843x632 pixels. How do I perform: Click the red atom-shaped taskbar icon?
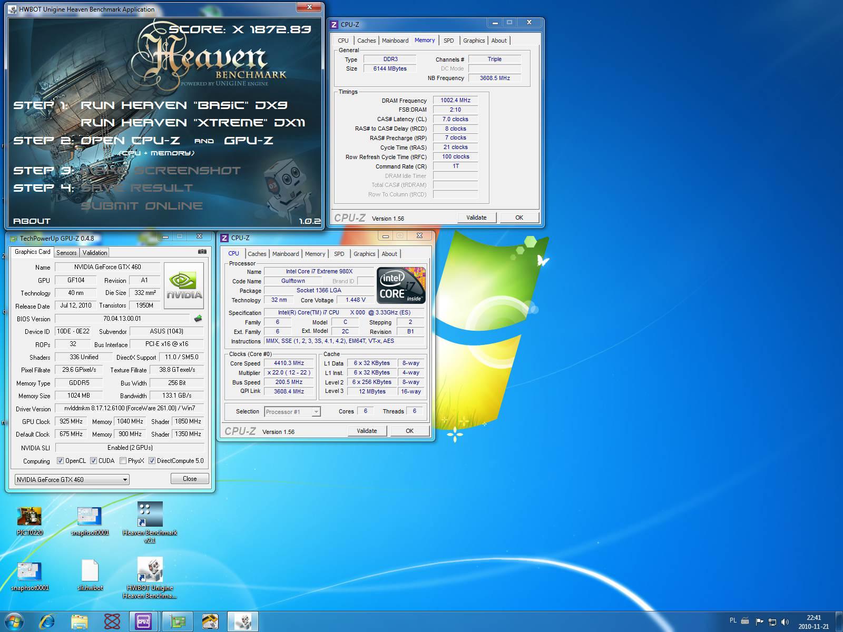(x=112, y=622)
